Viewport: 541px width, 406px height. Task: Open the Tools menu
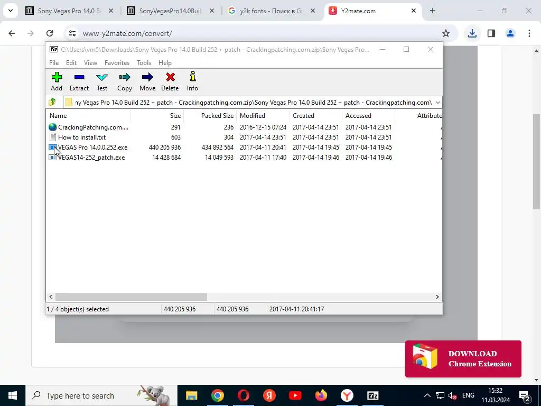point(144,63)
